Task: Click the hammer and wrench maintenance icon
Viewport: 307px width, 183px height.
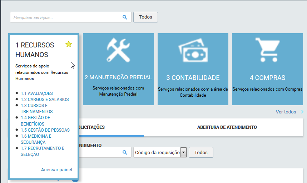Action: pyautogui.click(x=118, y=50)
